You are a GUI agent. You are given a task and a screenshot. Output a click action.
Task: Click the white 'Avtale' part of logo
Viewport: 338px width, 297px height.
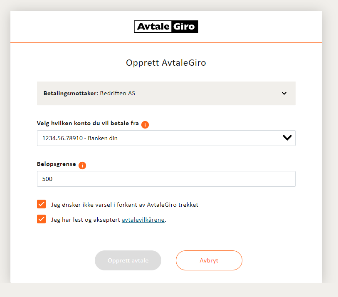[153, 27]
